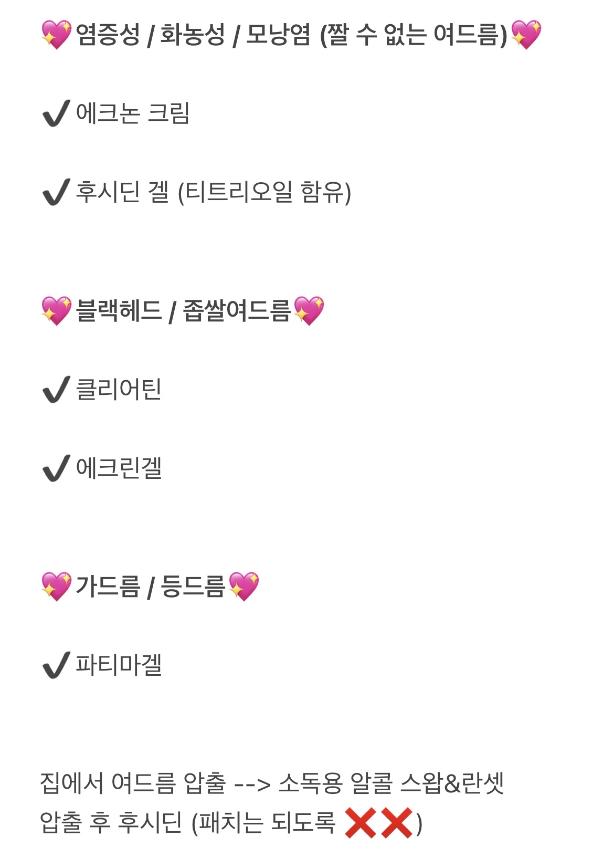Tap the checkmark next to 에크린겔
The height and width of the screenshot is (858, 614).
pyautogui.click(x=56, y=468)
